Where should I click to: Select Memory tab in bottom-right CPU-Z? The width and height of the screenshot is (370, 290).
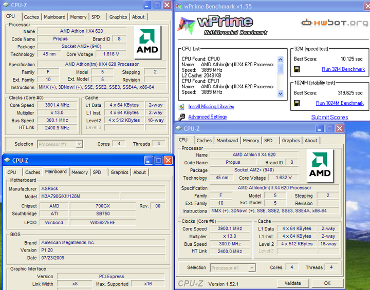251,141
